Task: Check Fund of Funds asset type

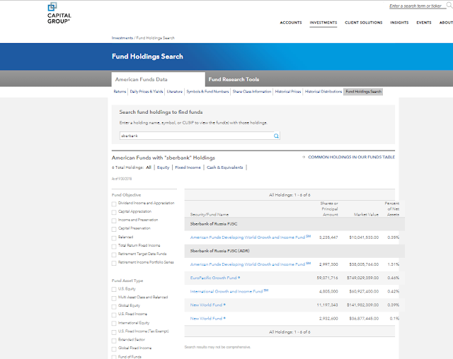Action: (x=114, y=357)
